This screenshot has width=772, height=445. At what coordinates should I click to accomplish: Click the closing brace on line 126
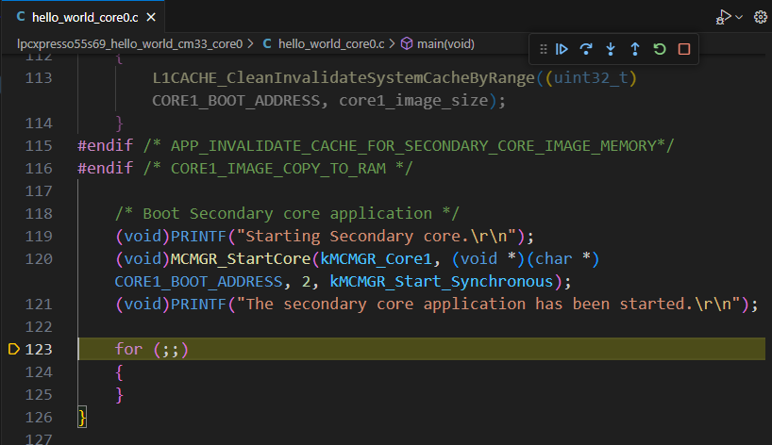tap(82, 418)
